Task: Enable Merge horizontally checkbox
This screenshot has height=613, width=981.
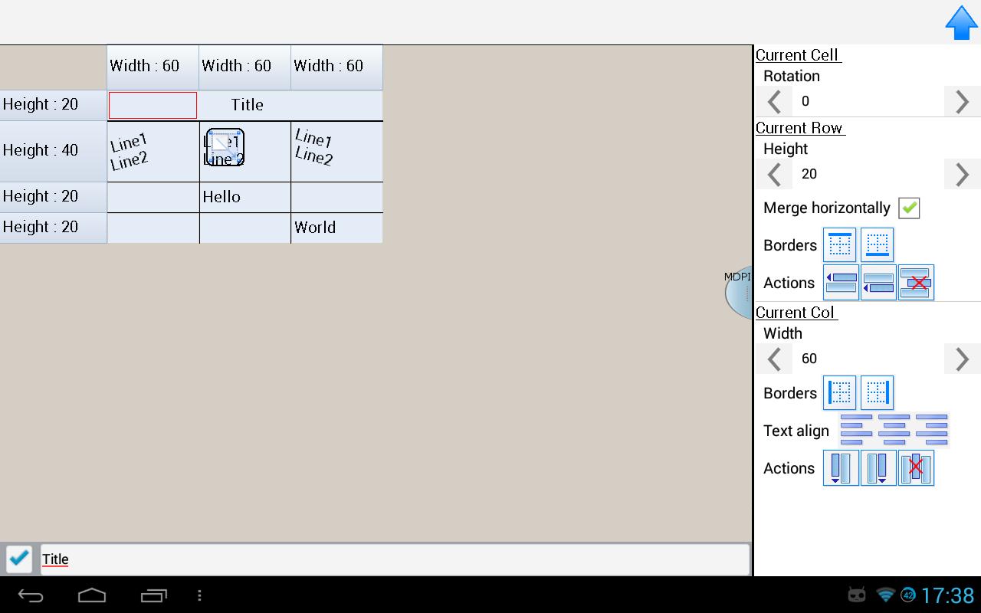Action: (908, 208)
